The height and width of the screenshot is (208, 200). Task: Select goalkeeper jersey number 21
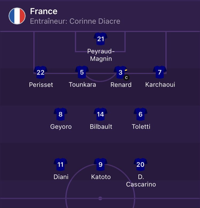click(x=101, y=39)
